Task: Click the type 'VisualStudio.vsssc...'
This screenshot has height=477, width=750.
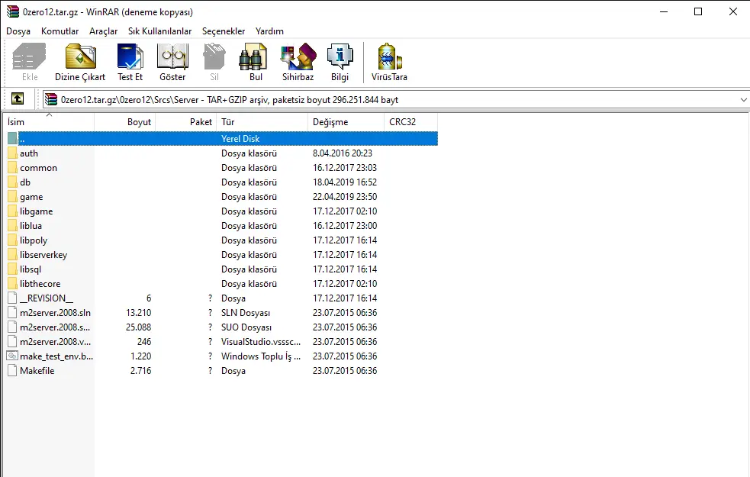Action: 261,342
